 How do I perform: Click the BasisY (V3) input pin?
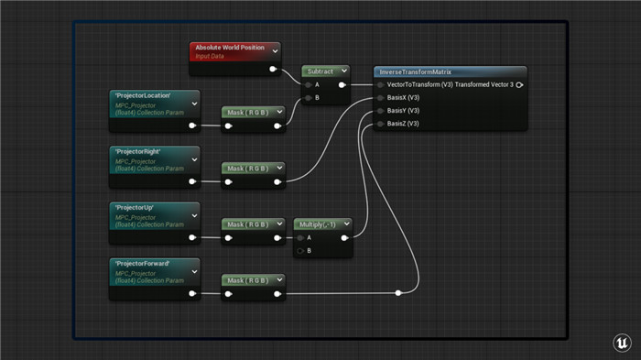point(380,111)
